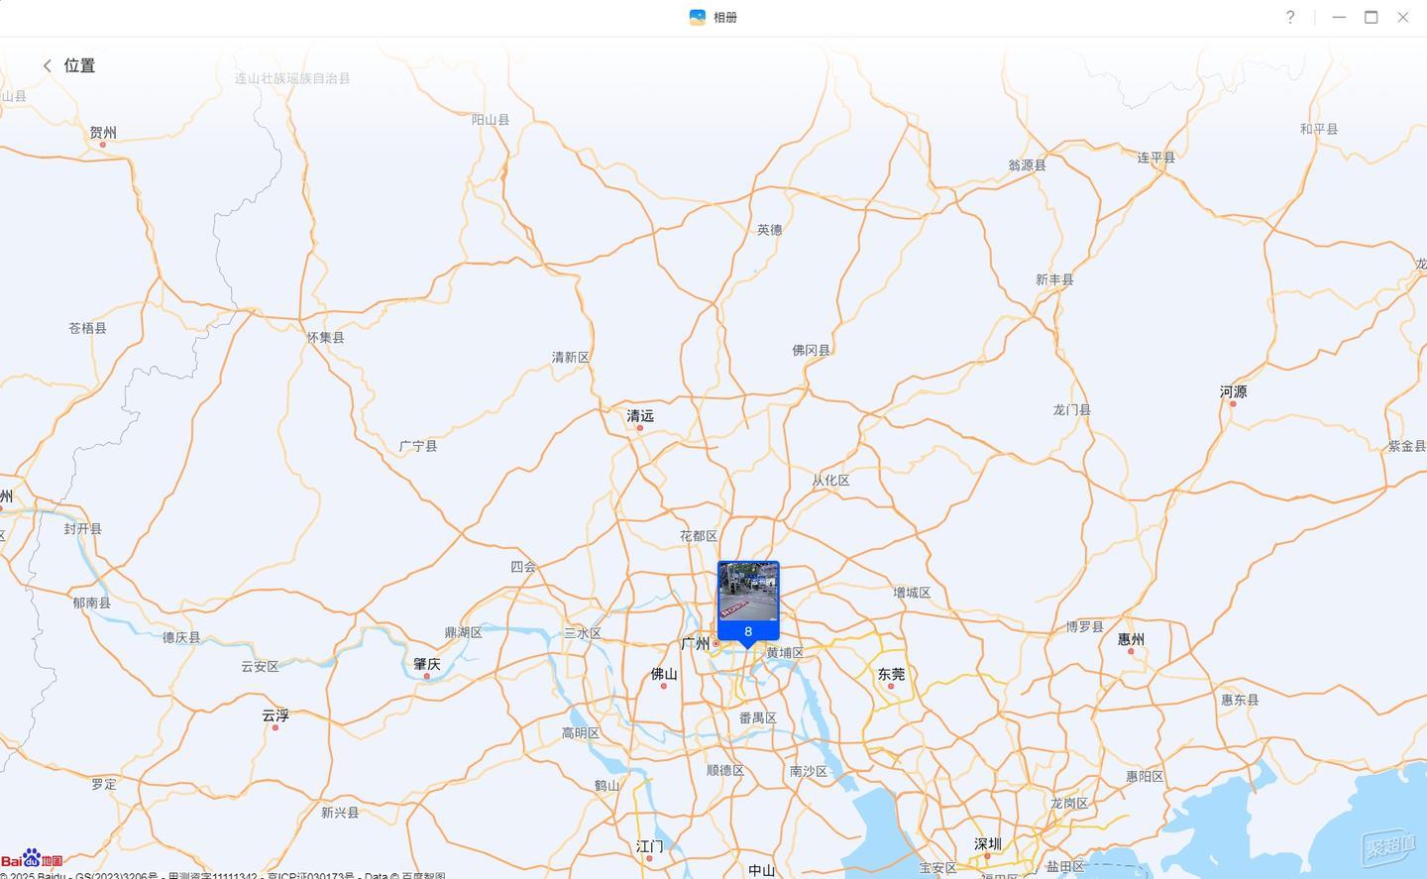Click the 云安区 district label
Image resolution: width=1427 pixels, height=879 pixels.
(x=260, y=667)
